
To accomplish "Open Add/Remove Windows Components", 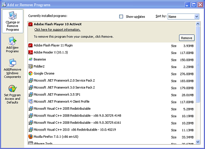I will [x=12, y=68].
